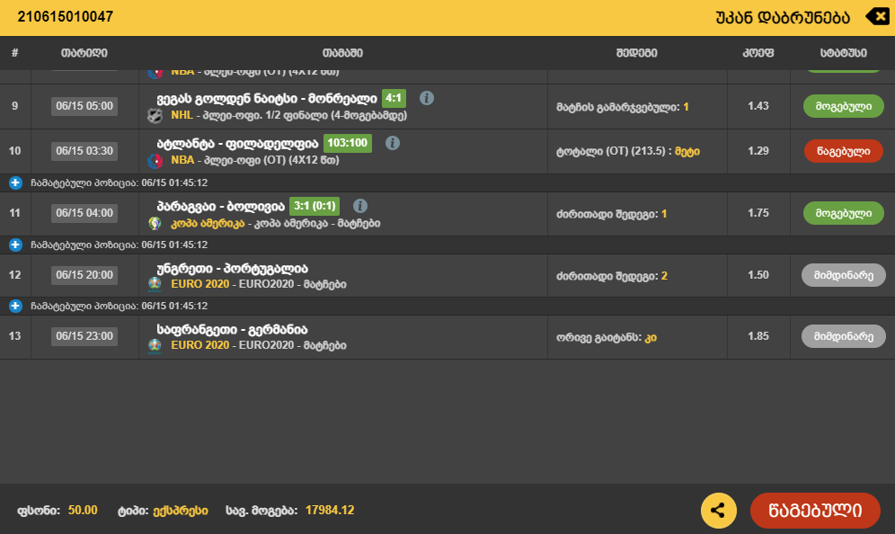This screenshot has height=534, width=895.
Task: Click ორივე გაიტანს result text
Action: click(607, 337)
